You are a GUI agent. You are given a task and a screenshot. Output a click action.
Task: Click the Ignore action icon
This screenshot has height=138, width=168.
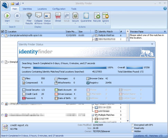pyautogui.click(x=105, y=16)
